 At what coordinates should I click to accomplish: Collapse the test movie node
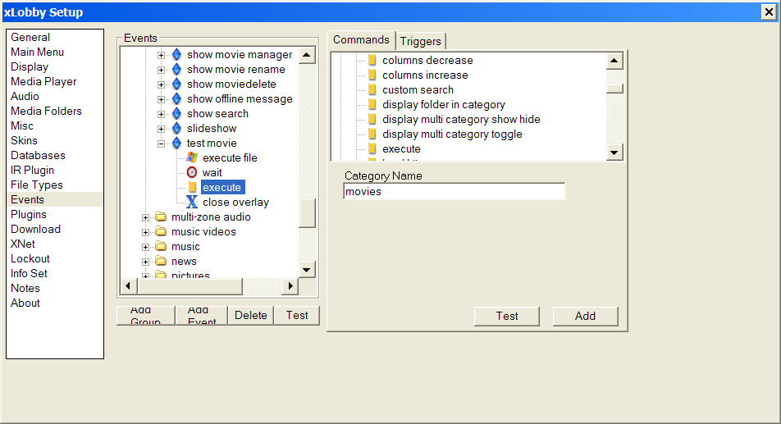coord(161,144)
